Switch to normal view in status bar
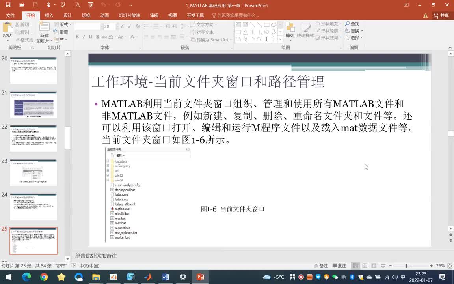 click(x=355, y=266)
